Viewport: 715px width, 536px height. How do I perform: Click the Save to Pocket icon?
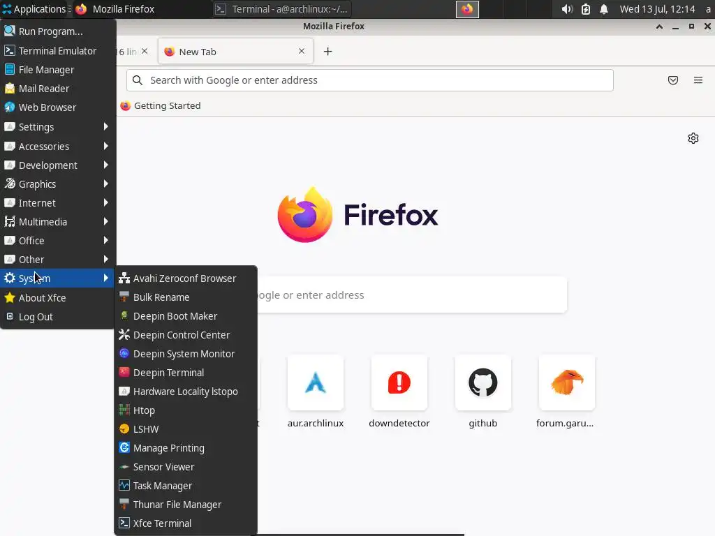point(672,80)
